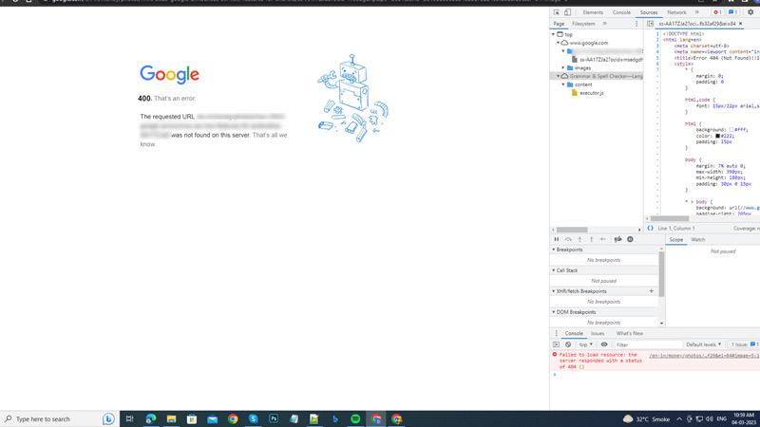Image resolution: width=760 pixels, height=427 pixels.
Task: Select the Sources panel tab
Action: (649, 12)
